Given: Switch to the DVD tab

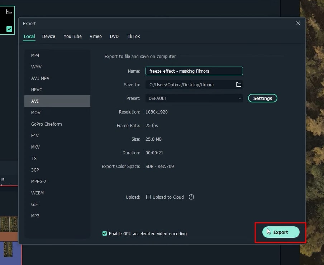Looking at the screenshot, I should click(x=114, y=37).
